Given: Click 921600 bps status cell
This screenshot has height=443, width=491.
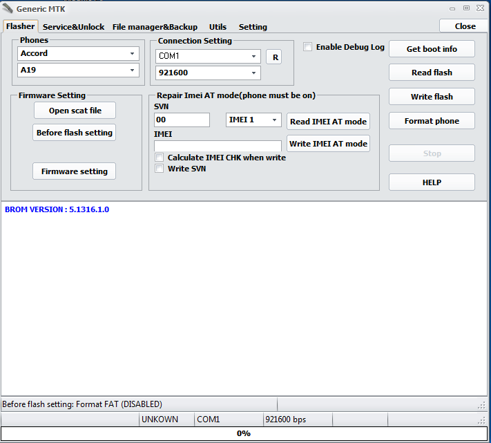Looking at the screenshot, I should [x=298, y=420].
